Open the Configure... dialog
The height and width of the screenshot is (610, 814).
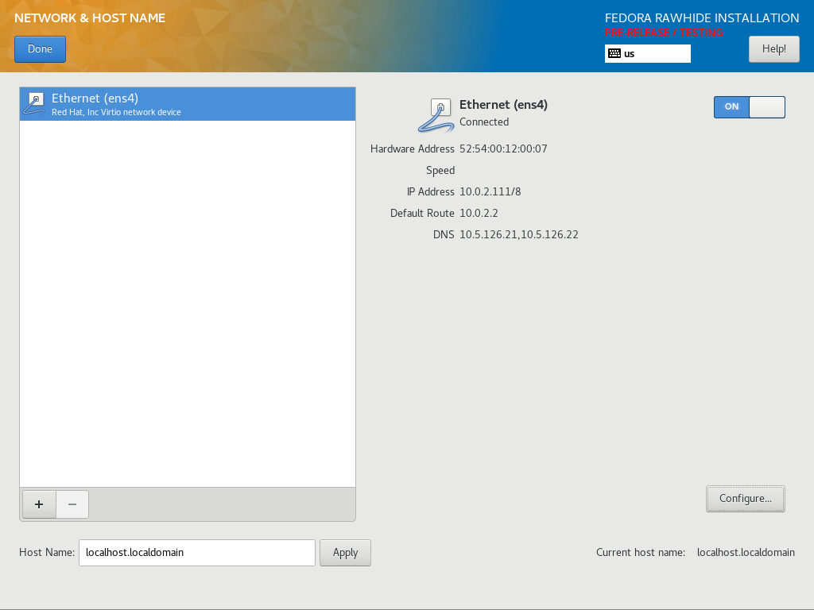(x=745, y=499)
